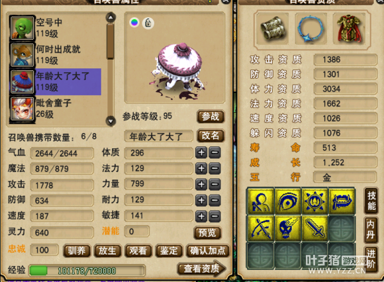Decrease 力量 with the minus button
The height and width of the screenshot is (282, 384).
click(215, 184)
